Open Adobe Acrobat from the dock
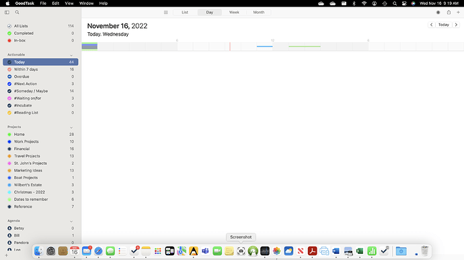Viewport: 464px width, 260px height. (x=312, y=251)
